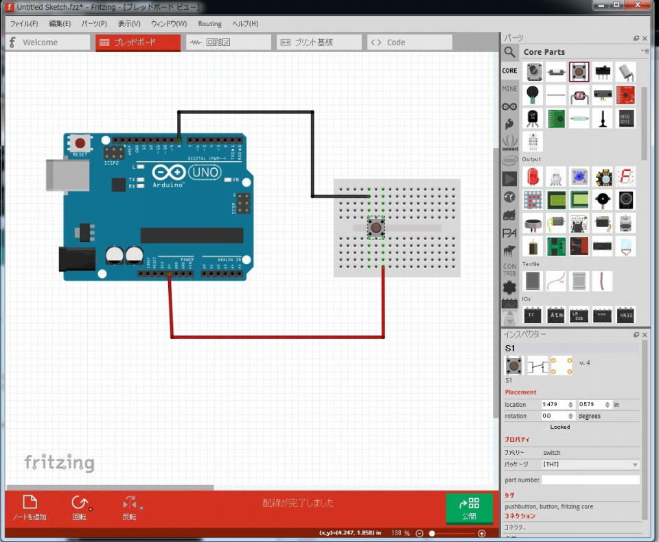The height and width of the screenshot is (542, 659).
Task: Pick the servo motor part
Action: (x=602, y=223)
